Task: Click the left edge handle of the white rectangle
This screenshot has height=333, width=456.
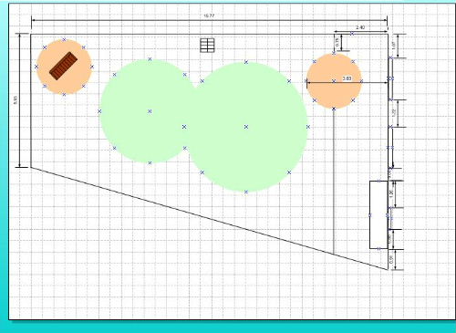Action: coord(370,215)
